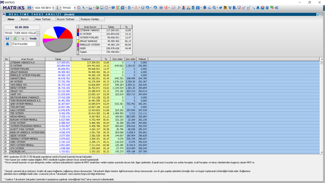The width and height of the screenshot is (325, 183).
Task: Open the settings gears icon
Action: 276,8
